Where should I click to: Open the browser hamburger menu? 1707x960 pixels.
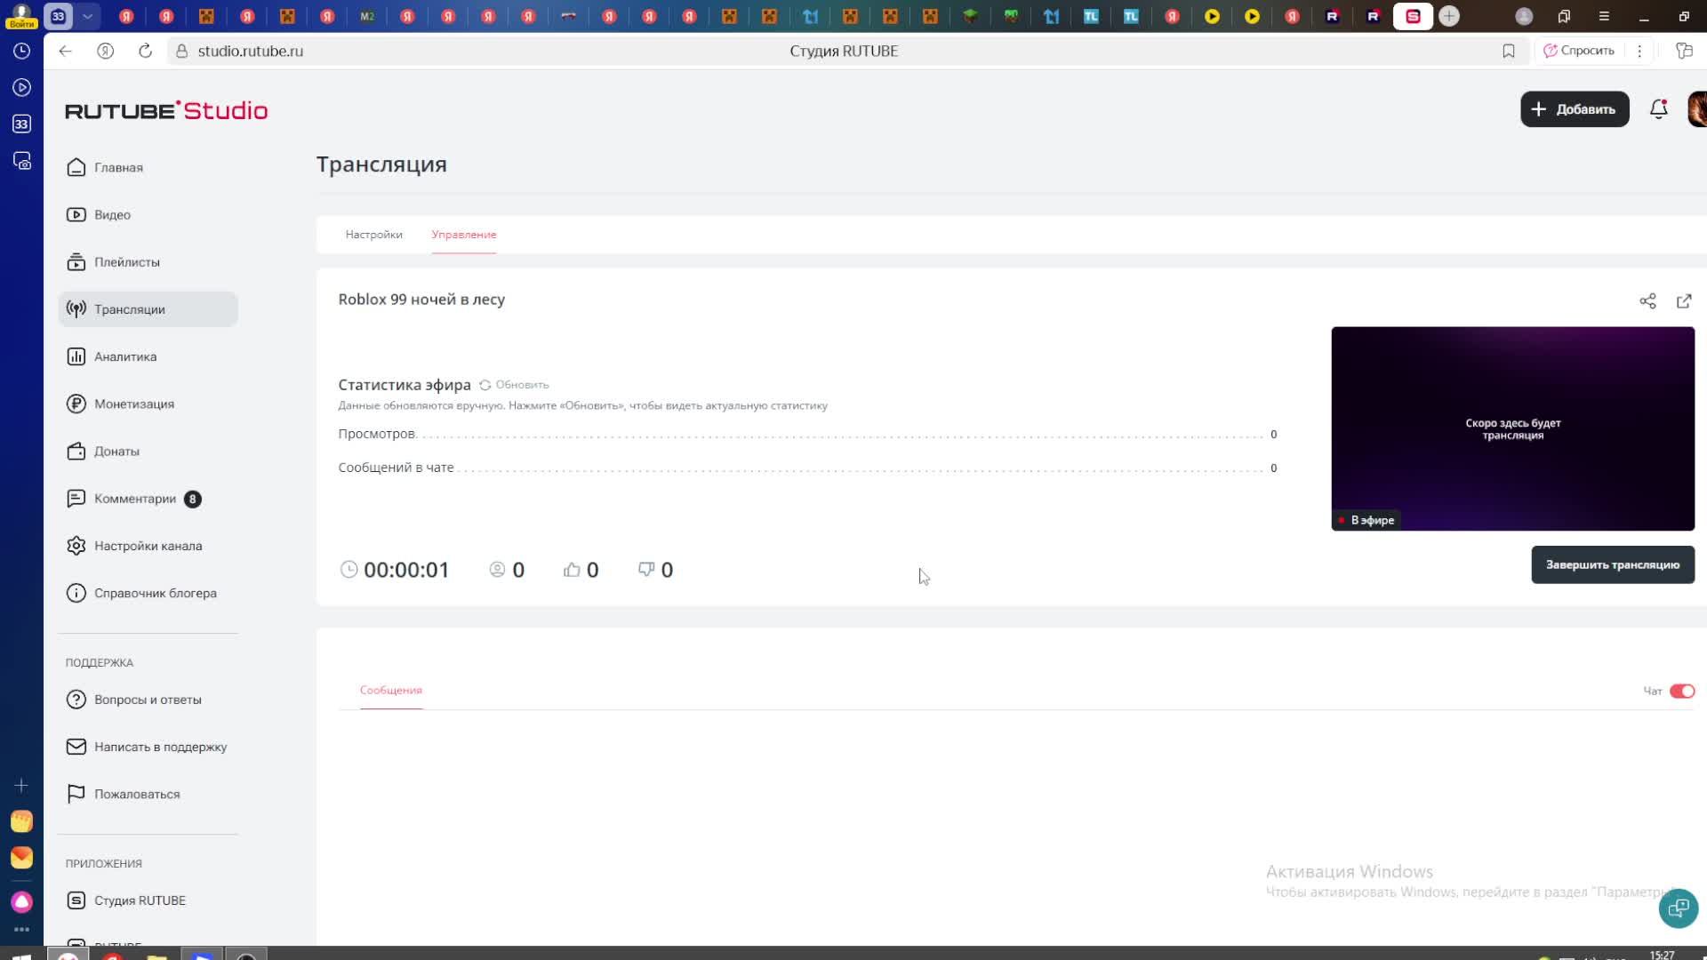1604,16
